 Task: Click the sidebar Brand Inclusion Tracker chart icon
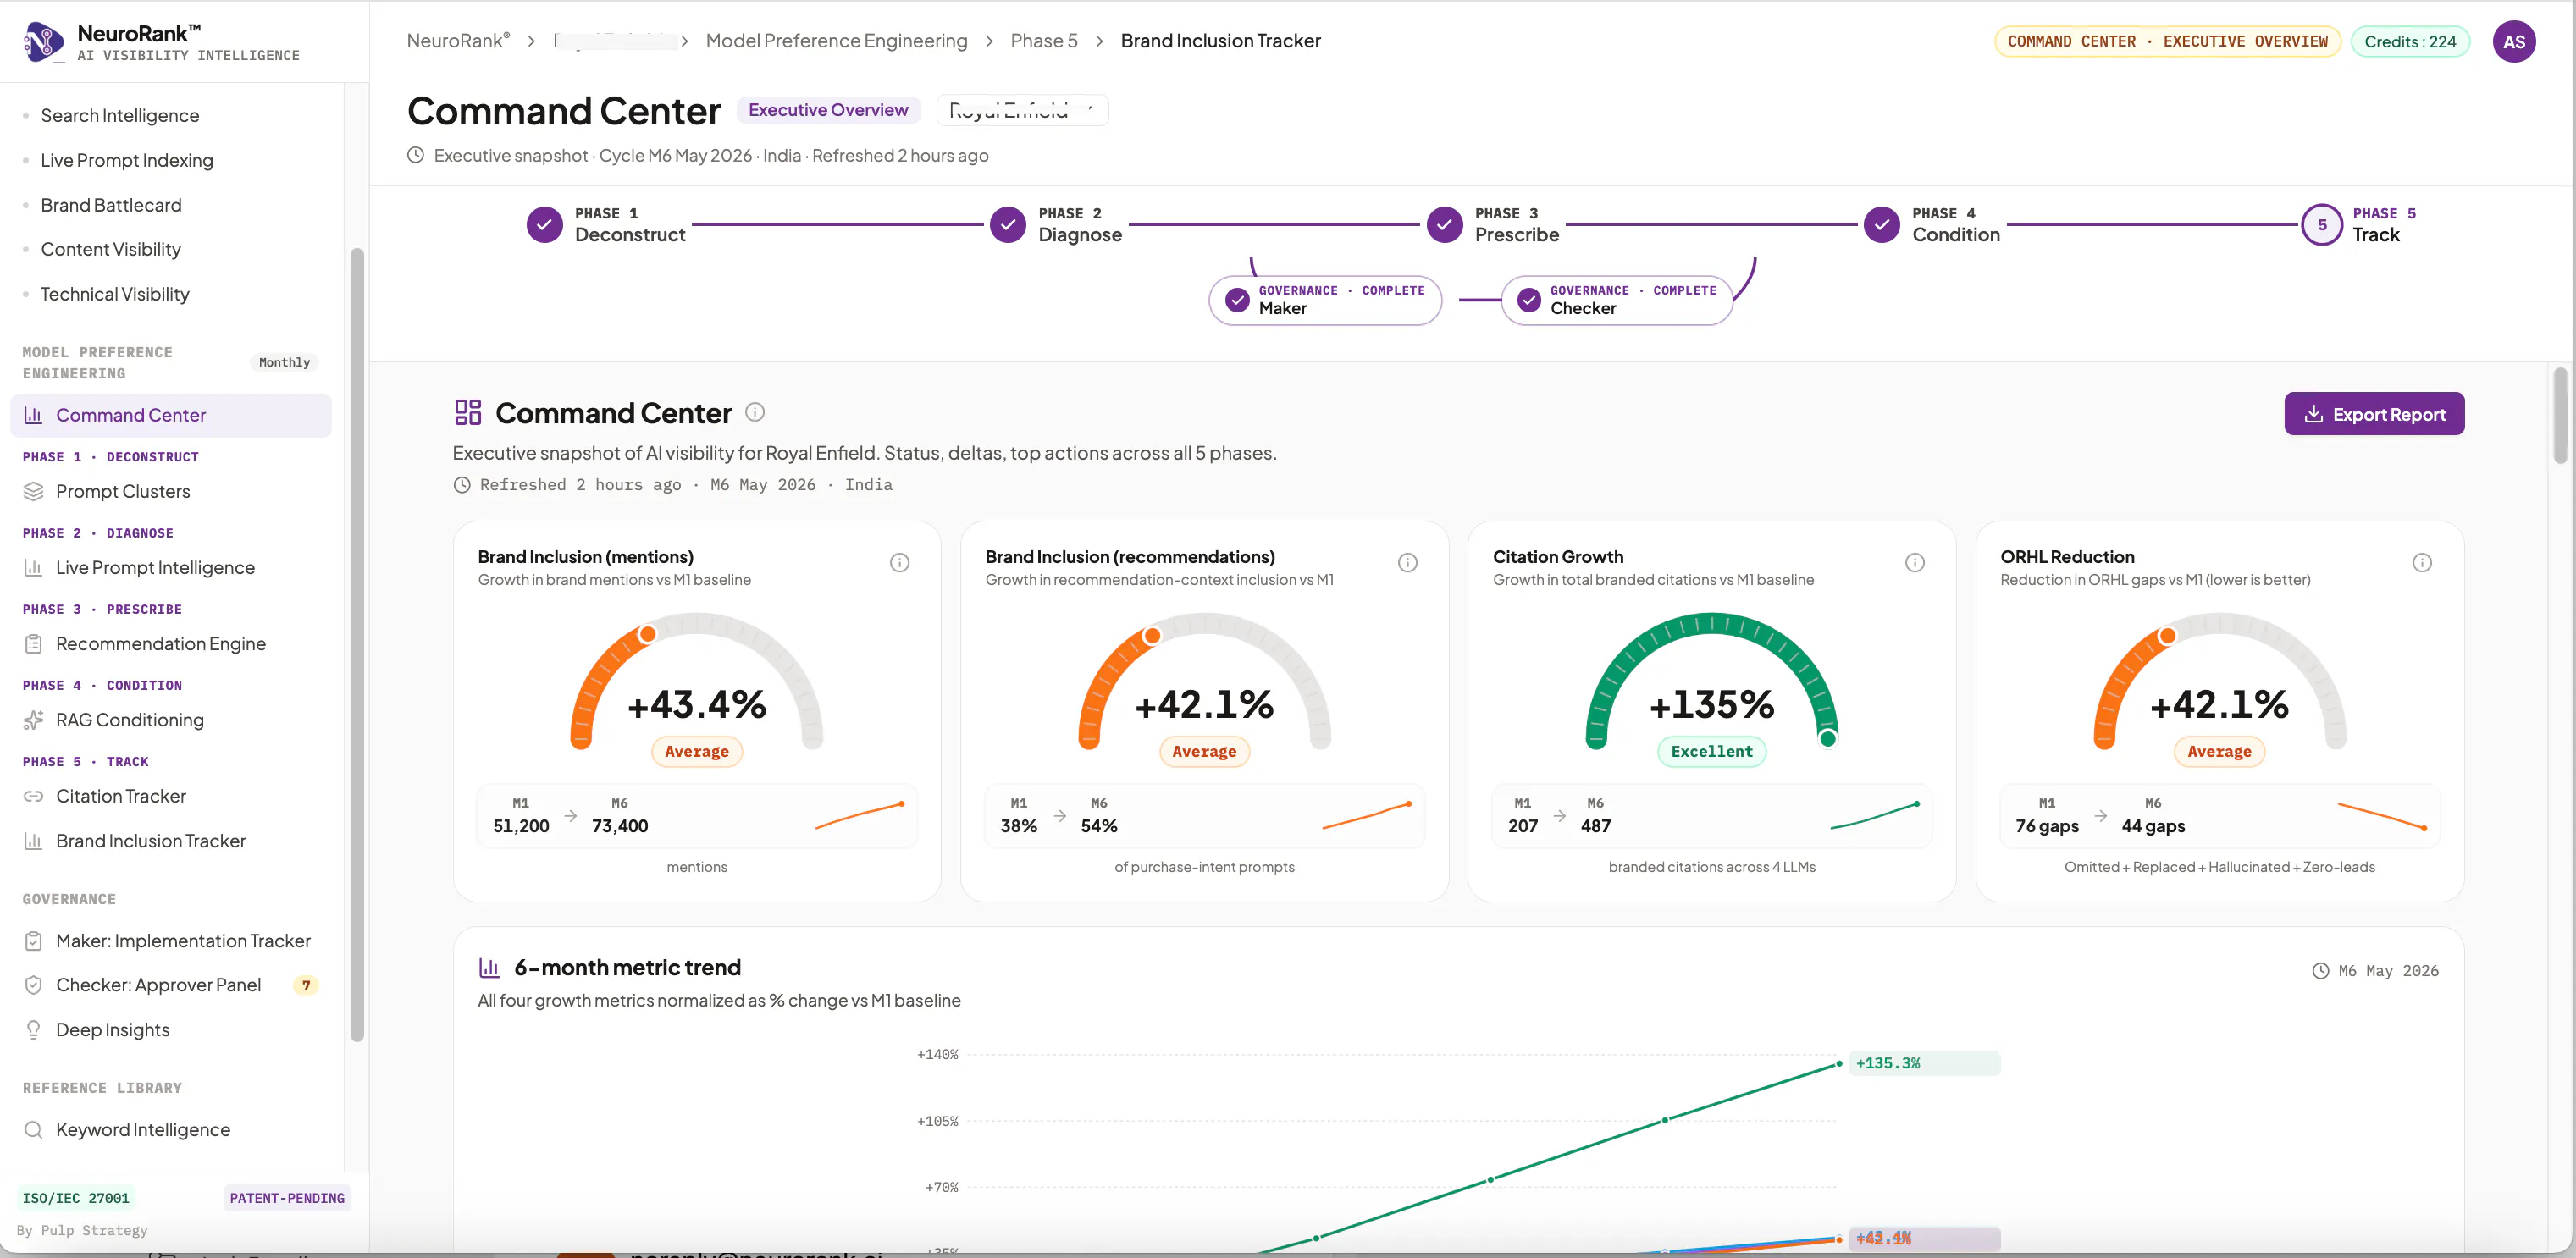coord(33,841)
